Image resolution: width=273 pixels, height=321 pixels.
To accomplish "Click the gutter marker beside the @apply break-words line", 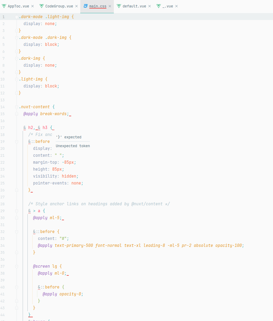I will pyautogui.click(x=16, y=114).
